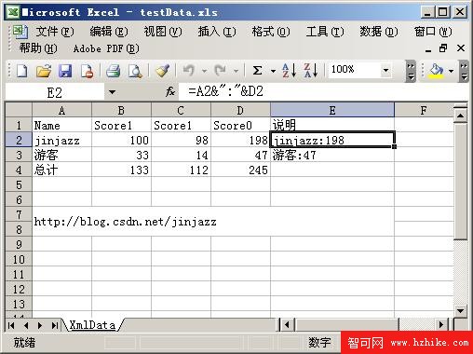The height and width of the screenshot is (354, 473).
Task: Select the 总计 cell
Action: (61, 170)
